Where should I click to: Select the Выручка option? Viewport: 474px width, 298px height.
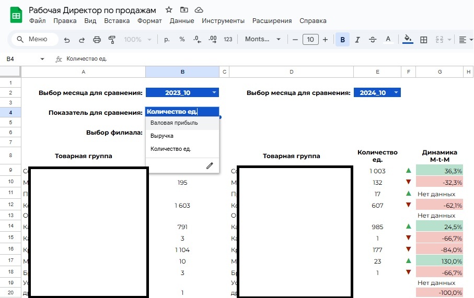[x=162, y=136]
